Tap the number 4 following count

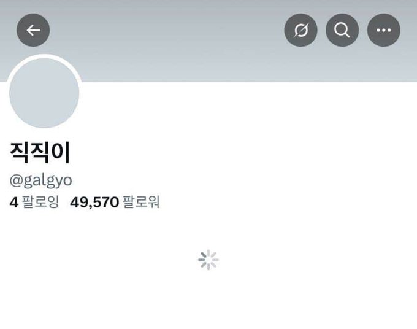pyautogui.click(x=14, y=203)
